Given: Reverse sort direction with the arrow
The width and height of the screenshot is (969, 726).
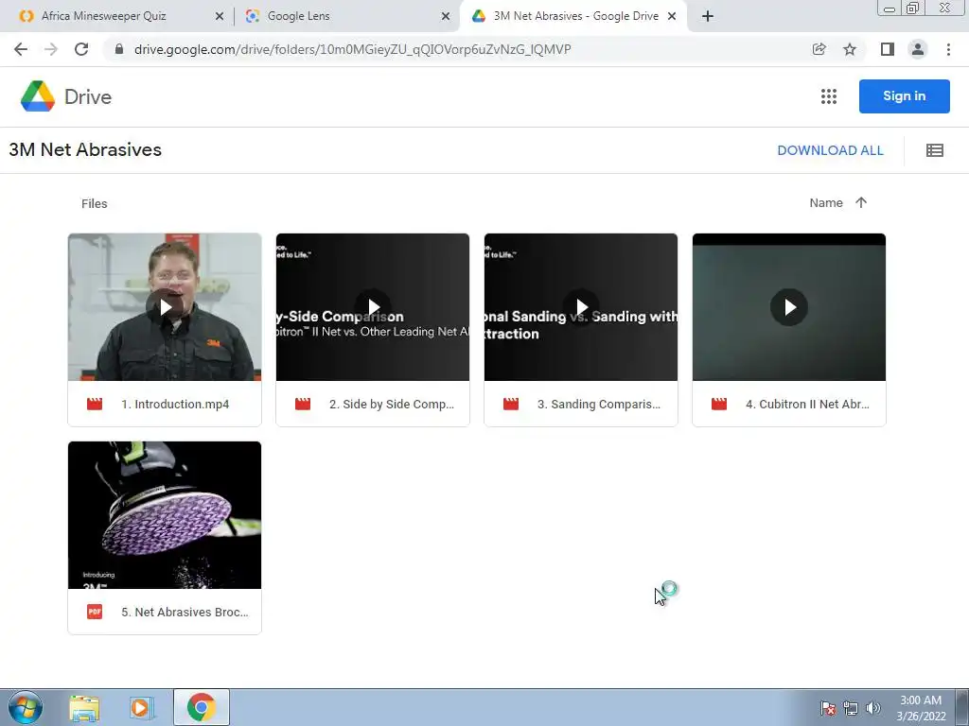Looking at the screenshot, I should point(861,202).
